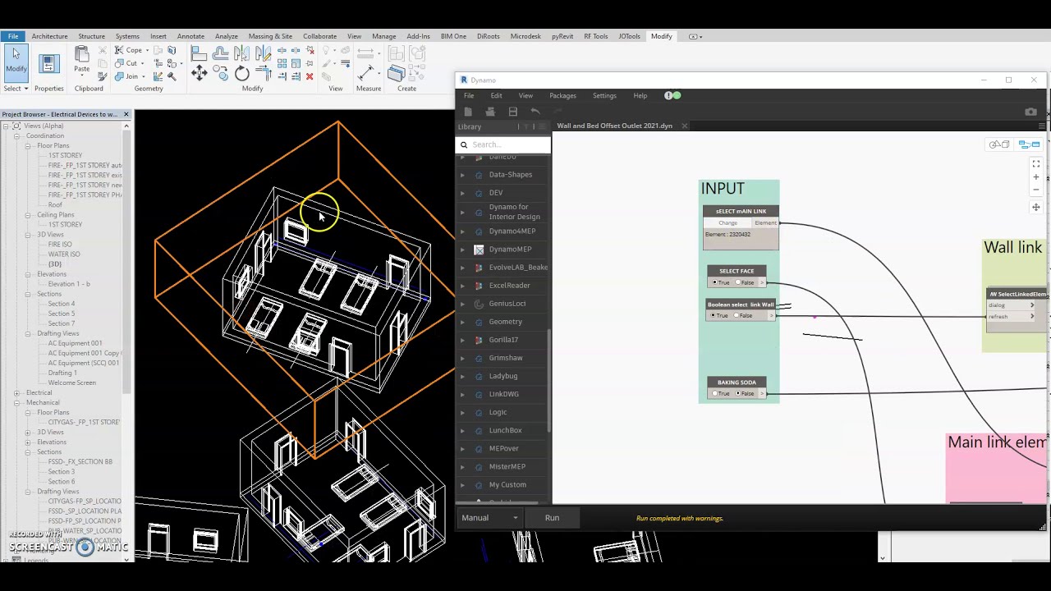Expand the Geometry library category
The width and height of the screenshot is (1051, 591).
[462, 322]
